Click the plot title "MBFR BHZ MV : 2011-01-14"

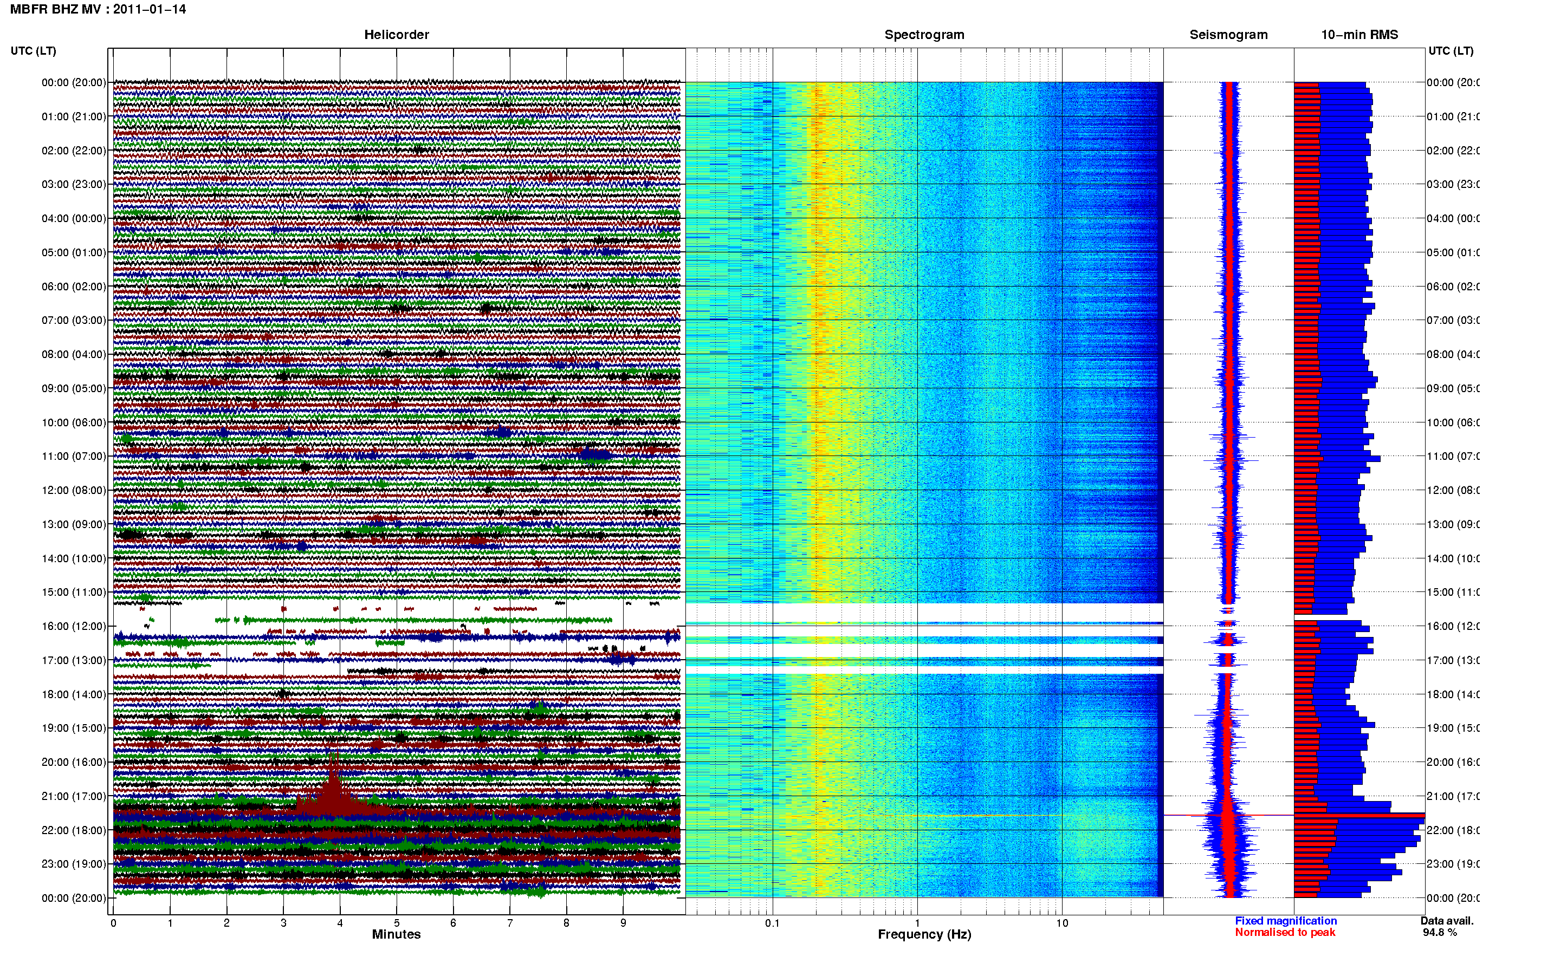pos(98,10)
